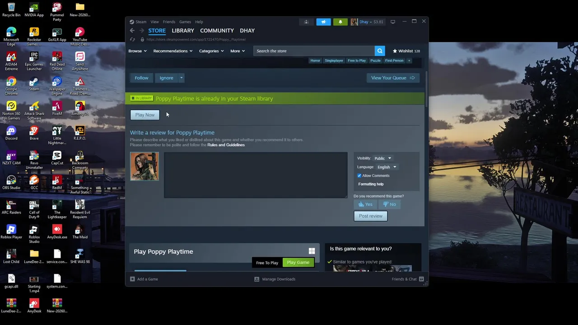578x325 pixels.
Task: Open the friends activity icon in title bar
Action: 306,22
